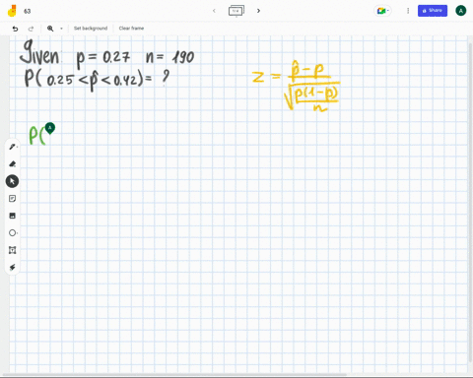The image size is (473, 378).
Task: Add a text box
Action: point(12,250)
